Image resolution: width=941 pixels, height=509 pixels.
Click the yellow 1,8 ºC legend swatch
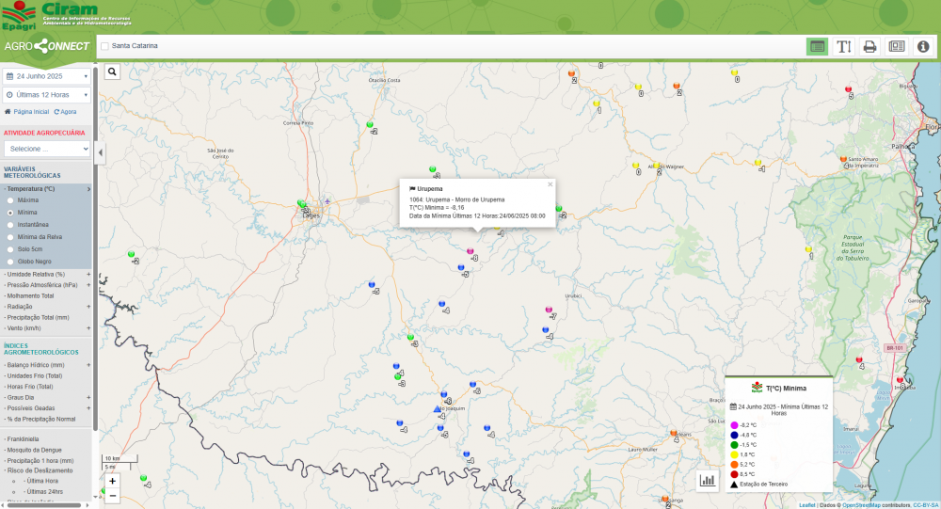[x=734, y=455]
